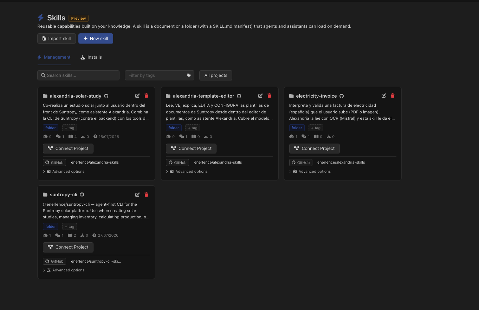The width and height of the screenshot is (479, 310).
Task: Click GitHub badge on alexandria-solar-study card
Action: point(54,163)
